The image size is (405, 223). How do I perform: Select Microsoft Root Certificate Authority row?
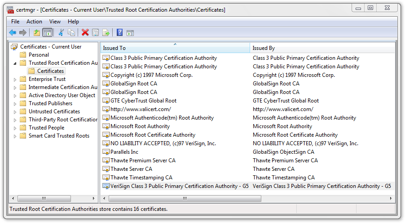click(x=153, y=135)
